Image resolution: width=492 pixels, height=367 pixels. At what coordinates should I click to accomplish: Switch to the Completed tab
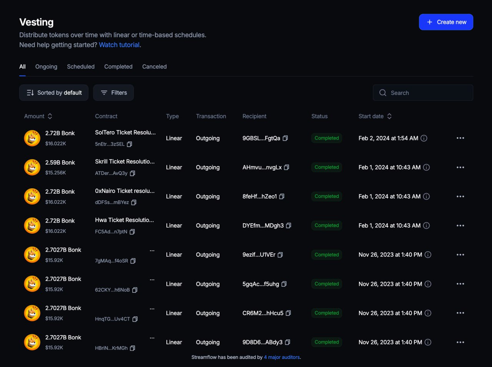pyautogui.click(x=118, y=66)
